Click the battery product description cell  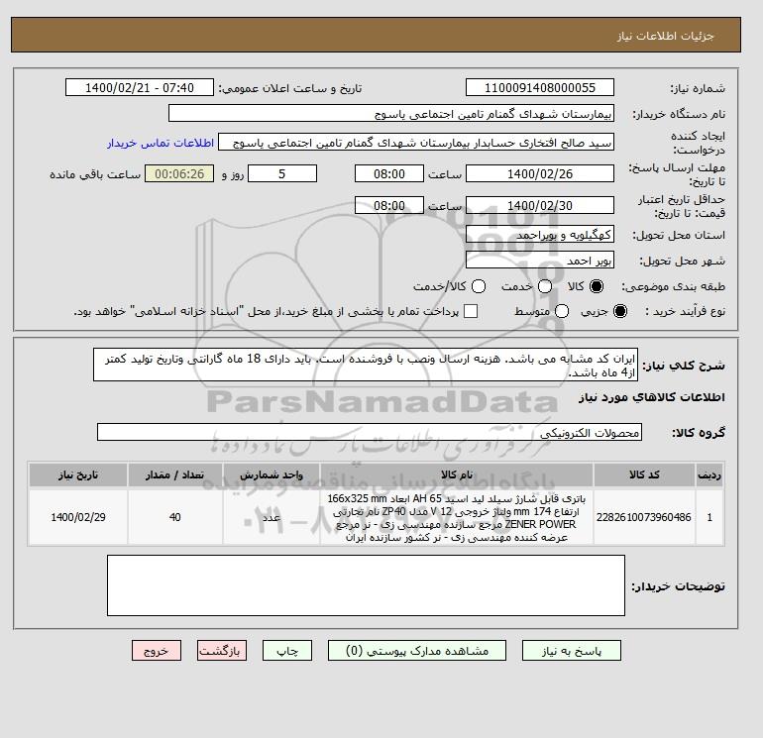click(457, 518)
